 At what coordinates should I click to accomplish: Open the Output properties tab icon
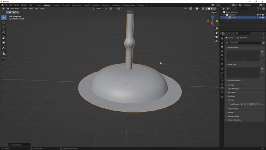222,47
